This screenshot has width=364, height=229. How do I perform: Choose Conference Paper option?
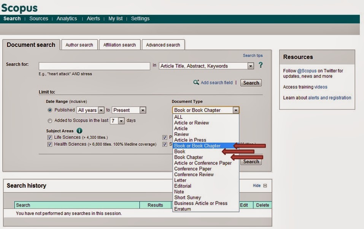tap(206, 169)
